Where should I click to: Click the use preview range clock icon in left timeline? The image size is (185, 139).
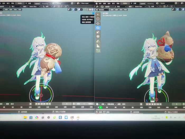74,104
